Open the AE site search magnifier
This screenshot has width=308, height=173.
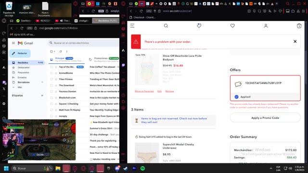pos(166,25)
